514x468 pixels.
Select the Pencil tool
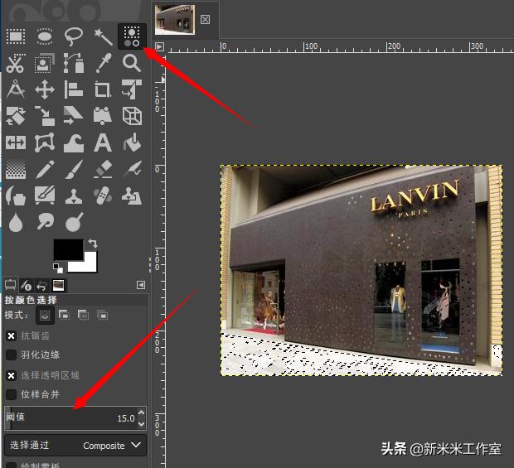tap(45, 169)
